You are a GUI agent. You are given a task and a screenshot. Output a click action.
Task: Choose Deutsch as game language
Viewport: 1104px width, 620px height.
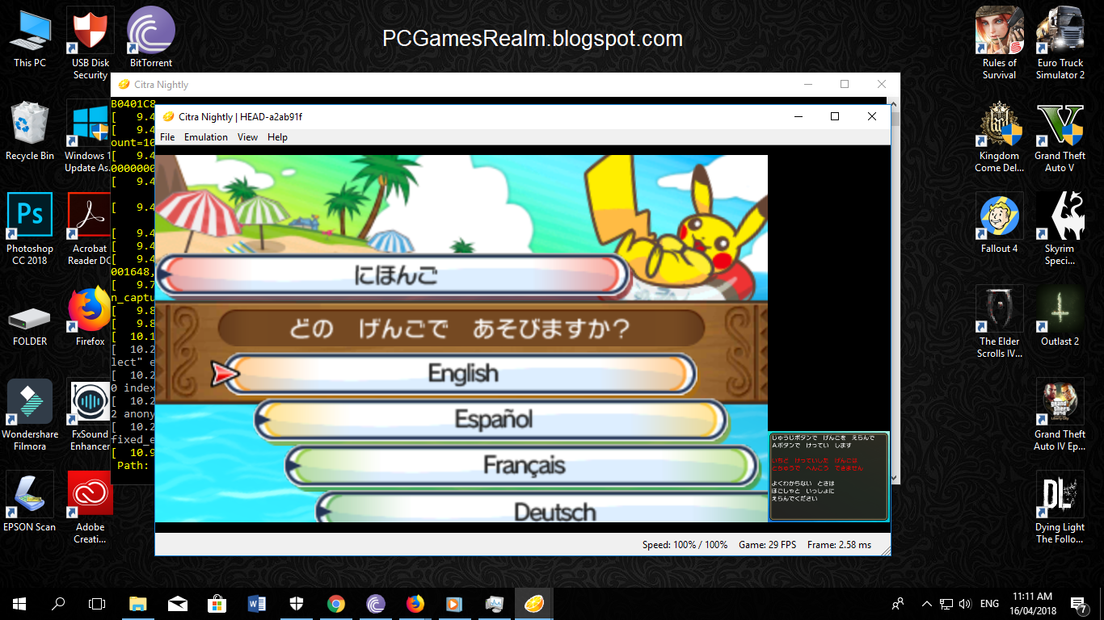pos(543,508)
